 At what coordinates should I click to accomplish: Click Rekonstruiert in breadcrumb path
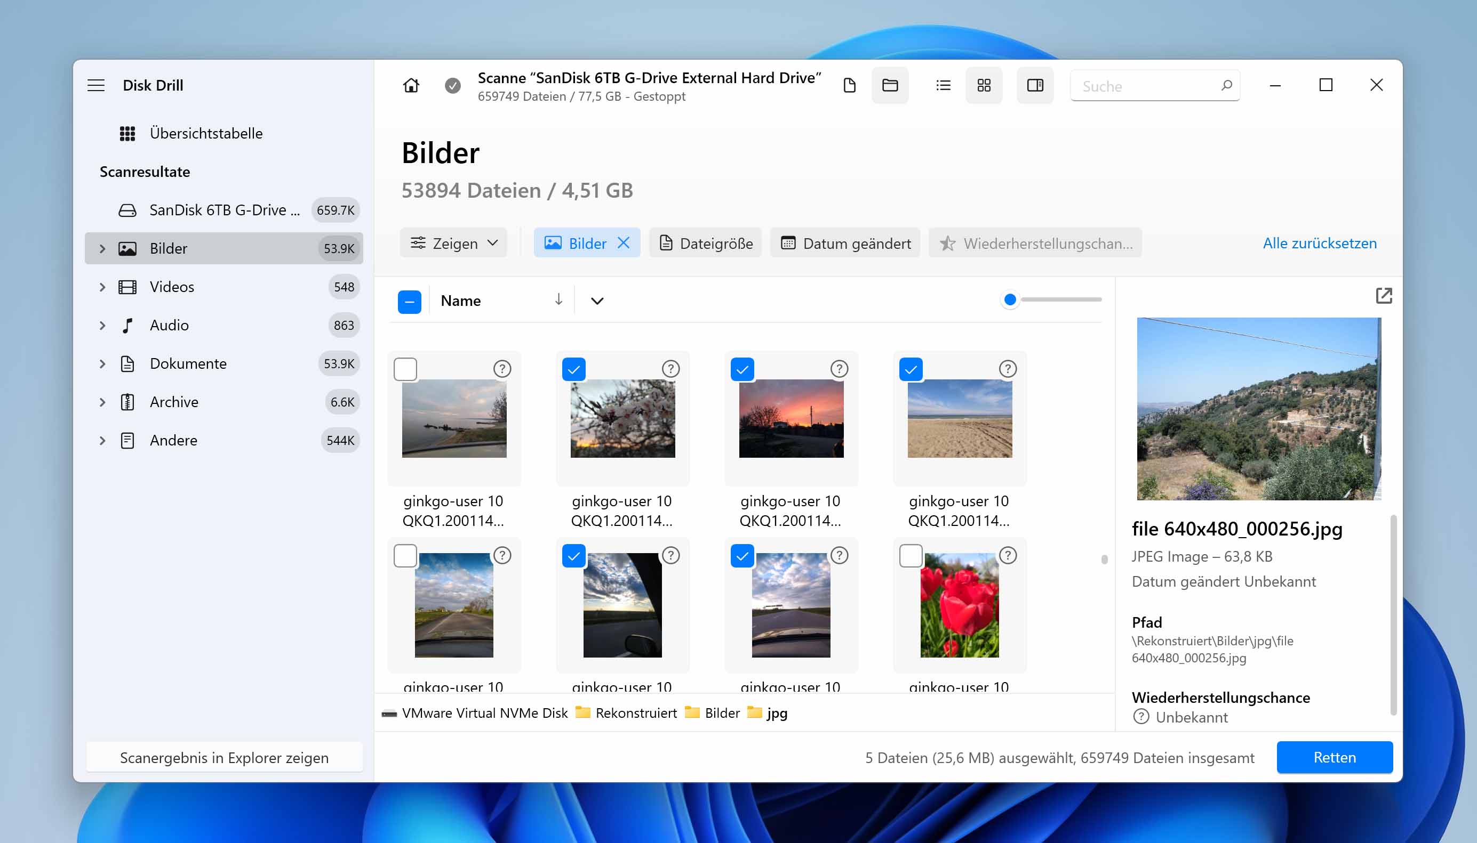(x=636, y=713)
